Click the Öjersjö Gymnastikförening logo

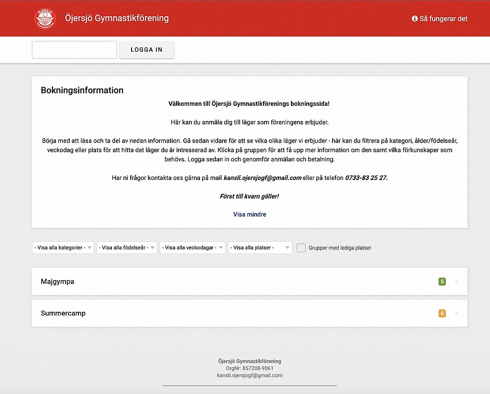coord(45,19)
